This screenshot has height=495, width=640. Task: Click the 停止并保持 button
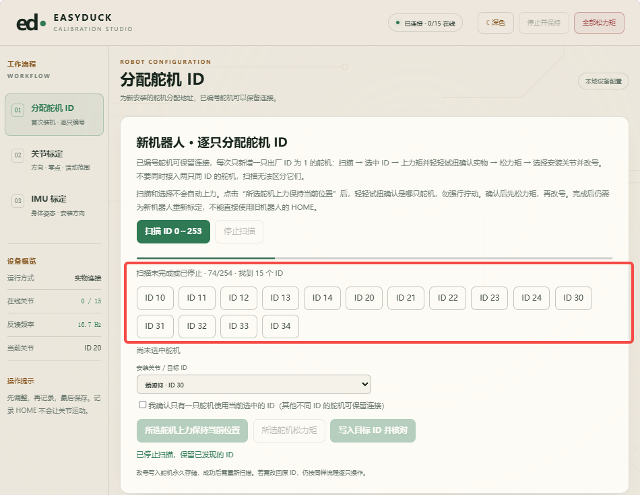tap(544, 23)
